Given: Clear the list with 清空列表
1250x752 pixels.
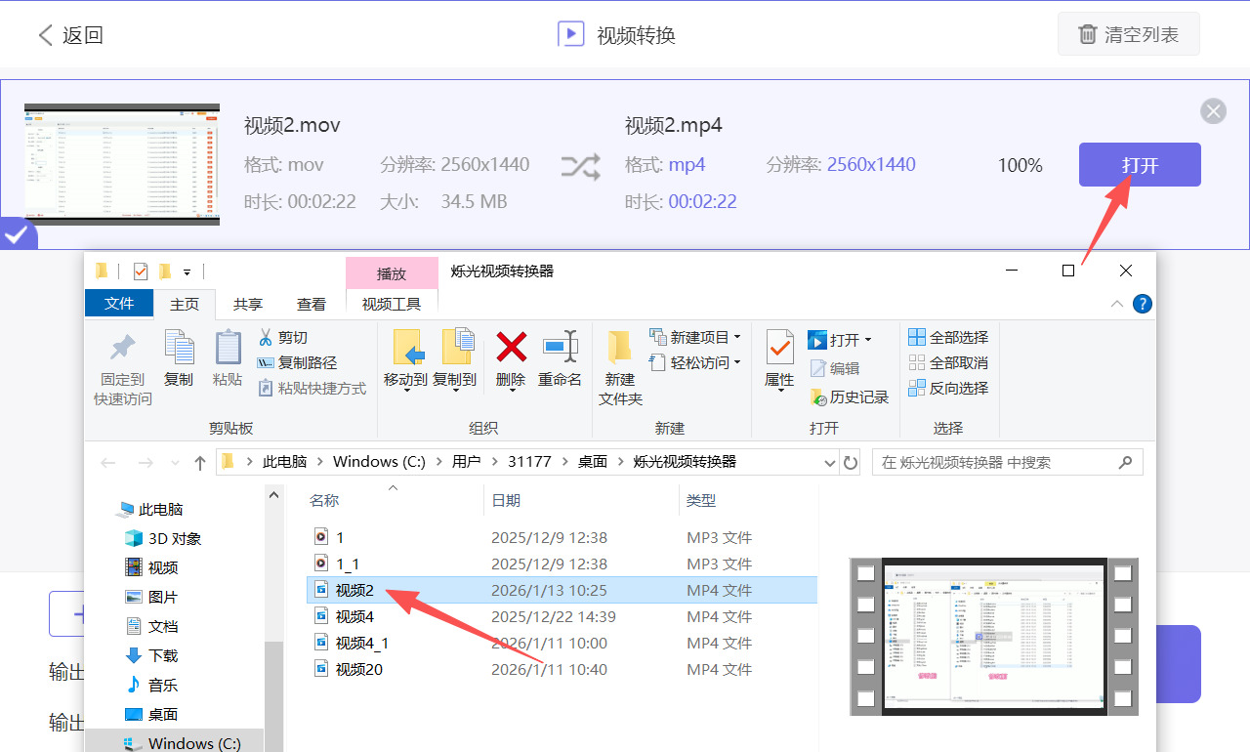Looking at the screenshot, I should click(x=1128, y=33).
